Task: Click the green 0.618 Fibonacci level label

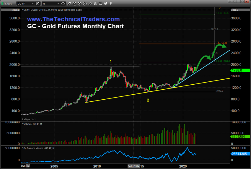Action: tap(223, 61)
